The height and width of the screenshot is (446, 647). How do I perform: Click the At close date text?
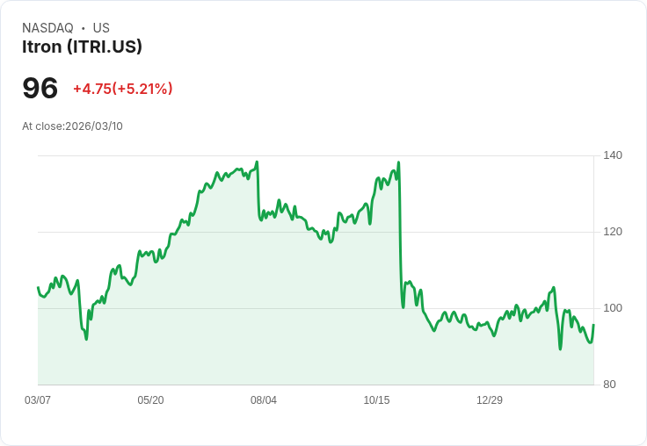[72, 126]
